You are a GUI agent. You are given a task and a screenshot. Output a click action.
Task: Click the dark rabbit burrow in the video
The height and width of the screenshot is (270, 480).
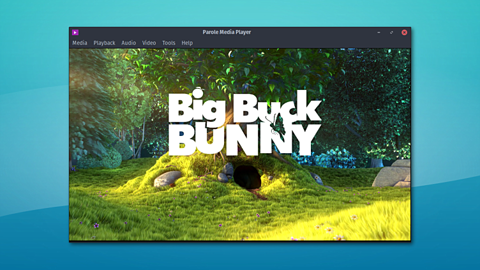247,177
